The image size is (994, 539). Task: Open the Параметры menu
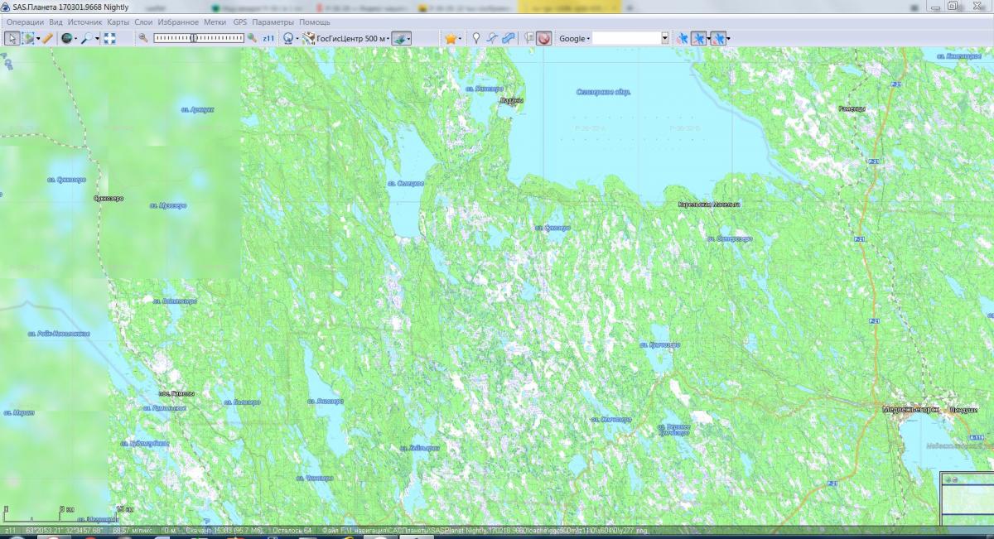tap(273, 22)
